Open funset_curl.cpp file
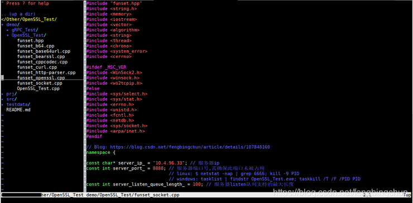This screenshot has height=203, width=413. [x=37, y=67]
